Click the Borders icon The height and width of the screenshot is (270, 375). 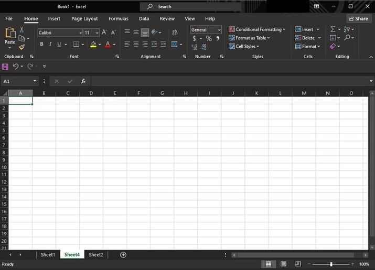tap(76, 44)
